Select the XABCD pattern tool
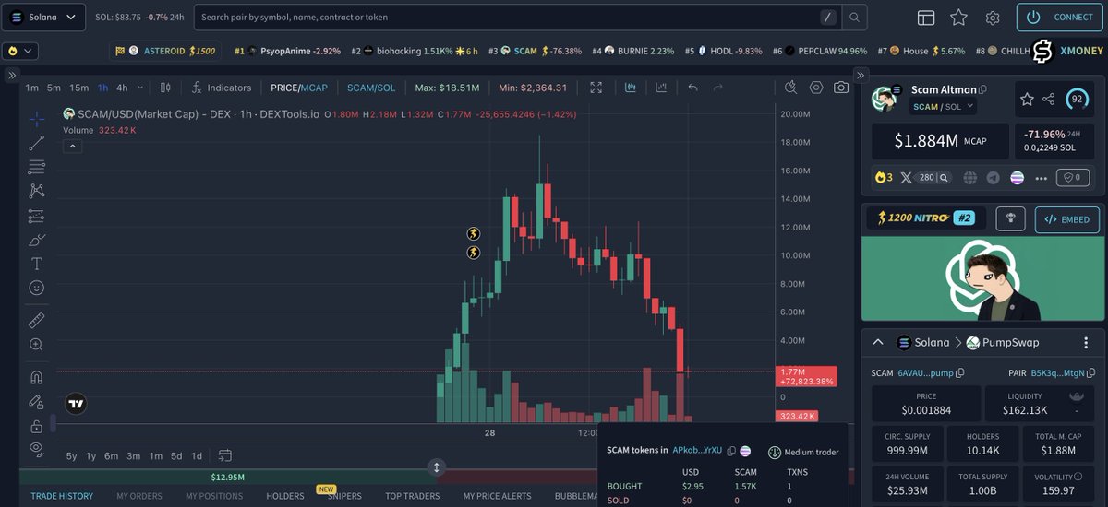The image size is (1108, 507). [37, 191]
